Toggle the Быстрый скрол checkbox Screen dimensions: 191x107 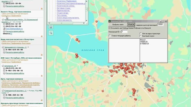(141, 36)
